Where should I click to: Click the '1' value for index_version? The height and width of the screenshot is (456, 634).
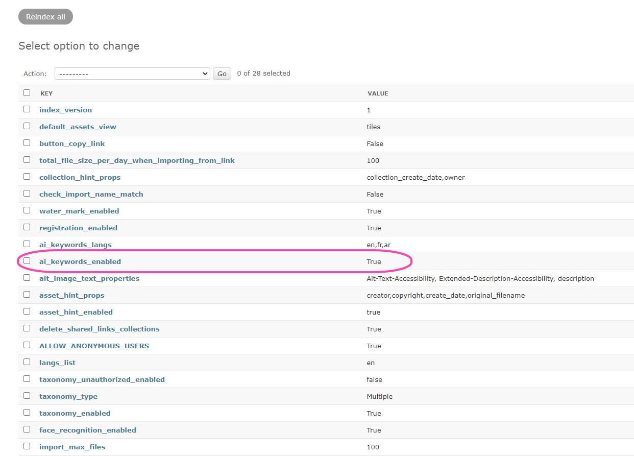pyautogui.click(x=369, y=110)
